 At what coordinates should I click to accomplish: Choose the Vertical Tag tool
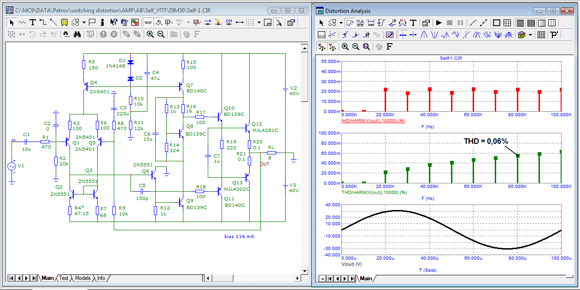381,23
